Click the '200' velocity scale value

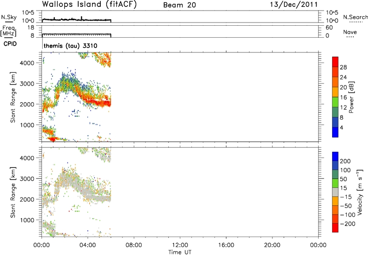point(345,161)
